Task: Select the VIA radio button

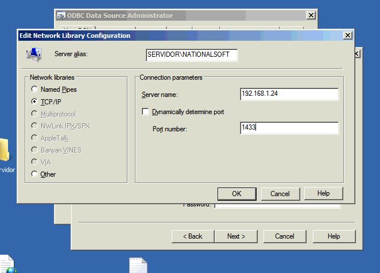Action: 34,162
